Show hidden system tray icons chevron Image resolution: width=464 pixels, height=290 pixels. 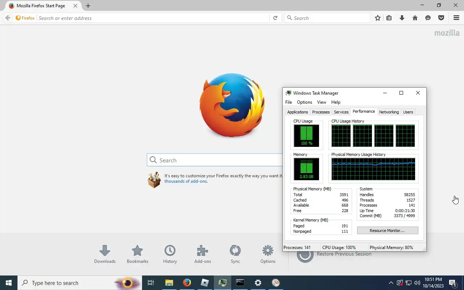[391, 283]
